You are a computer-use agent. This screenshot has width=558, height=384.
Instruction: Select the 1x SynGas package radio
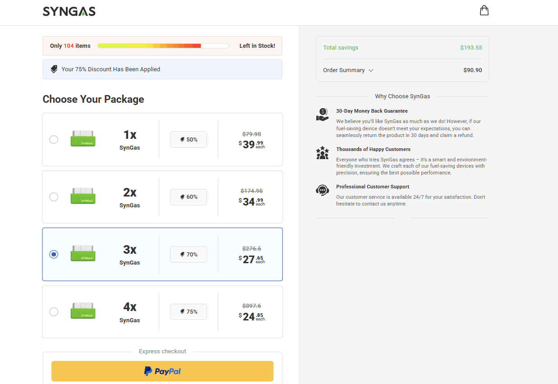(54, 140)
